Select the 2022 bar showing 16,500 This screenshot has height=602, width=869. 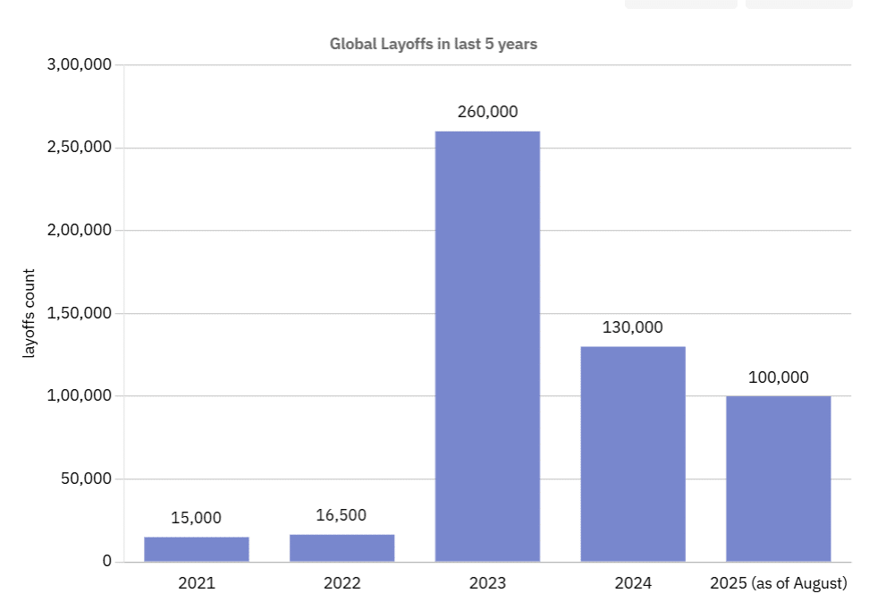(342, 546)
